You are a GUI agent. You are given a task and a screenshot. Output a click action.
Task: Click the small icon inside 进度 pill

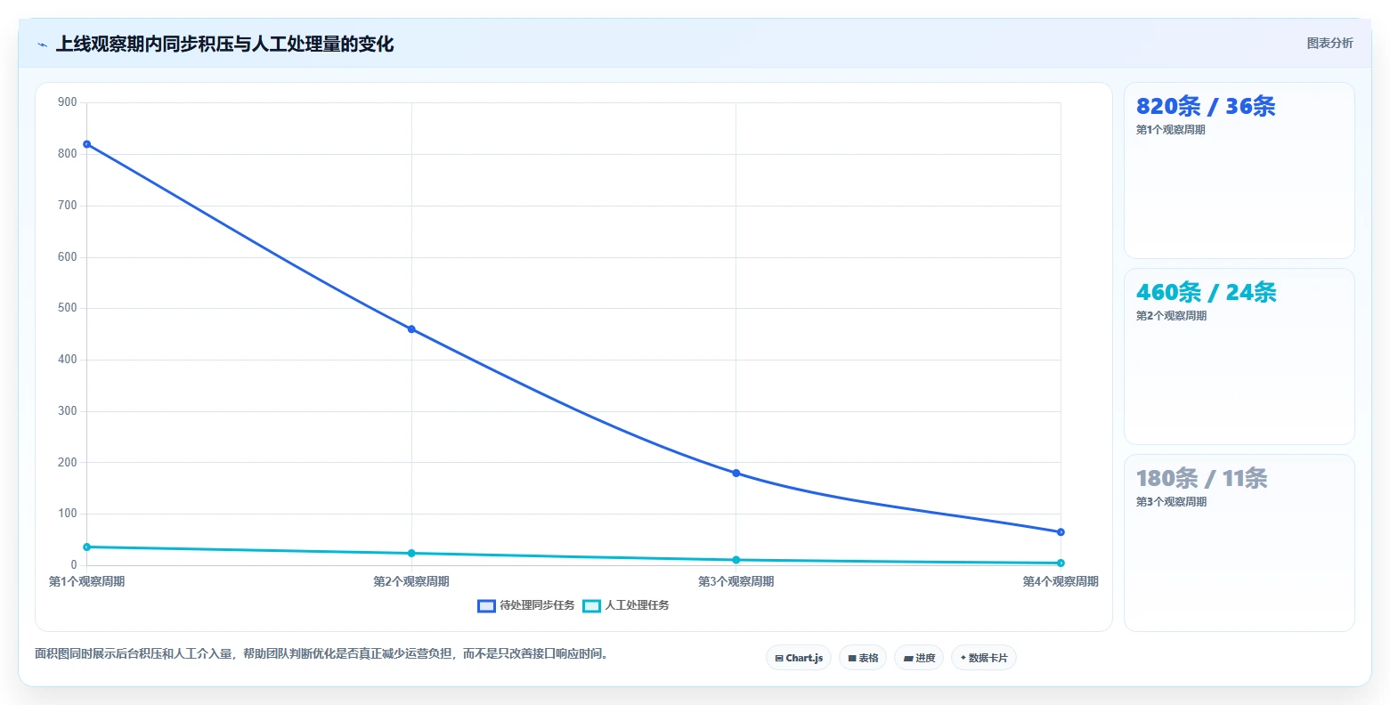click(x=908, y=659)
